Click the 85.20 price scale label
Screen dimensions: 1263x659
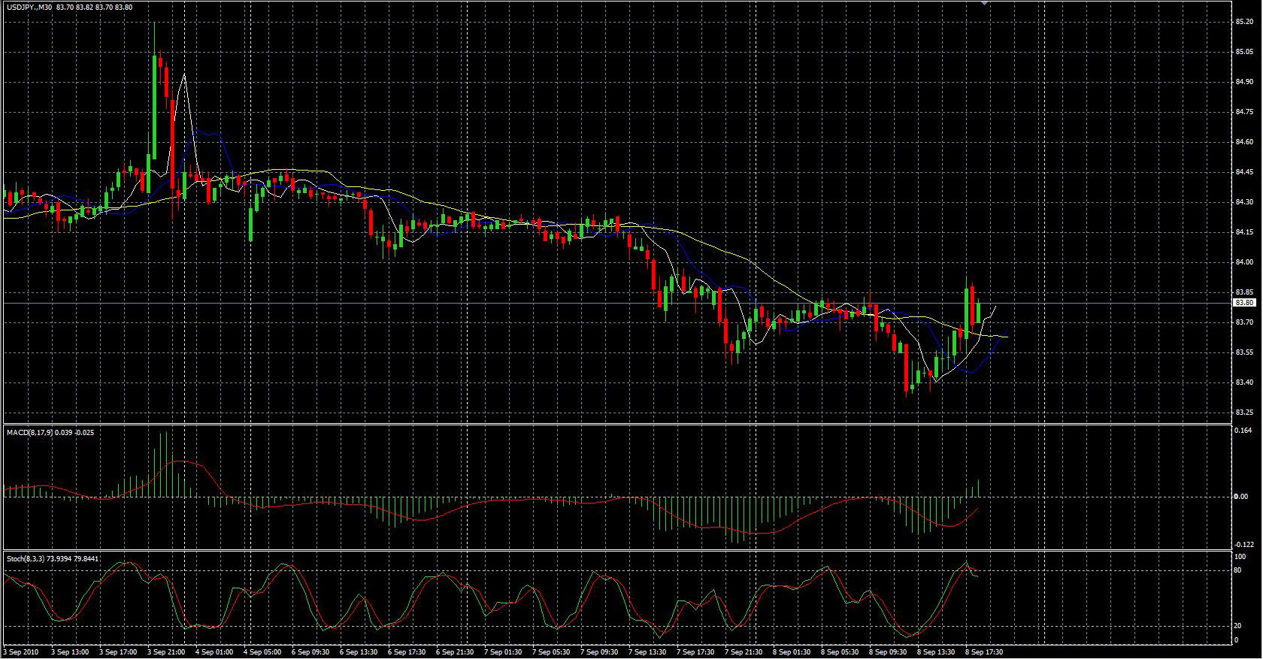click(1244, 22)
